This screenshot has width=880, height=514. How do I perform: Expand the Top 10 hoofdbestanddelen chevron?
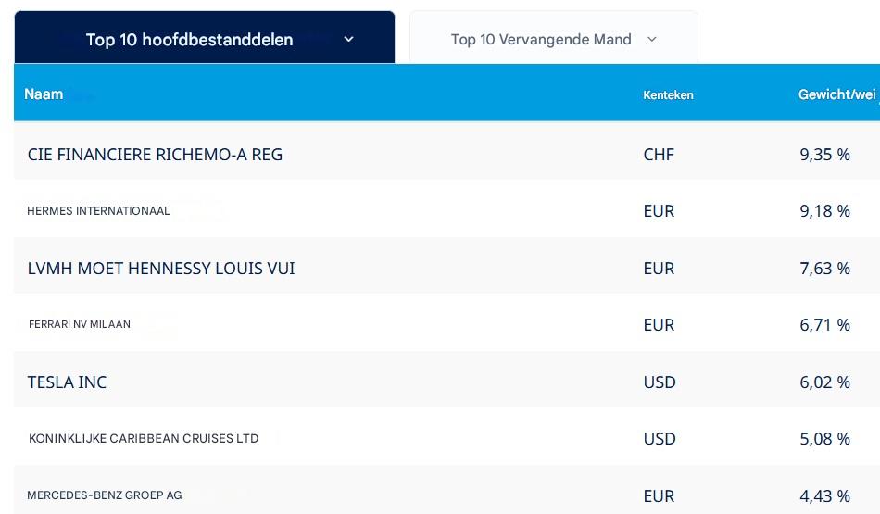click(x=348, y=39)
